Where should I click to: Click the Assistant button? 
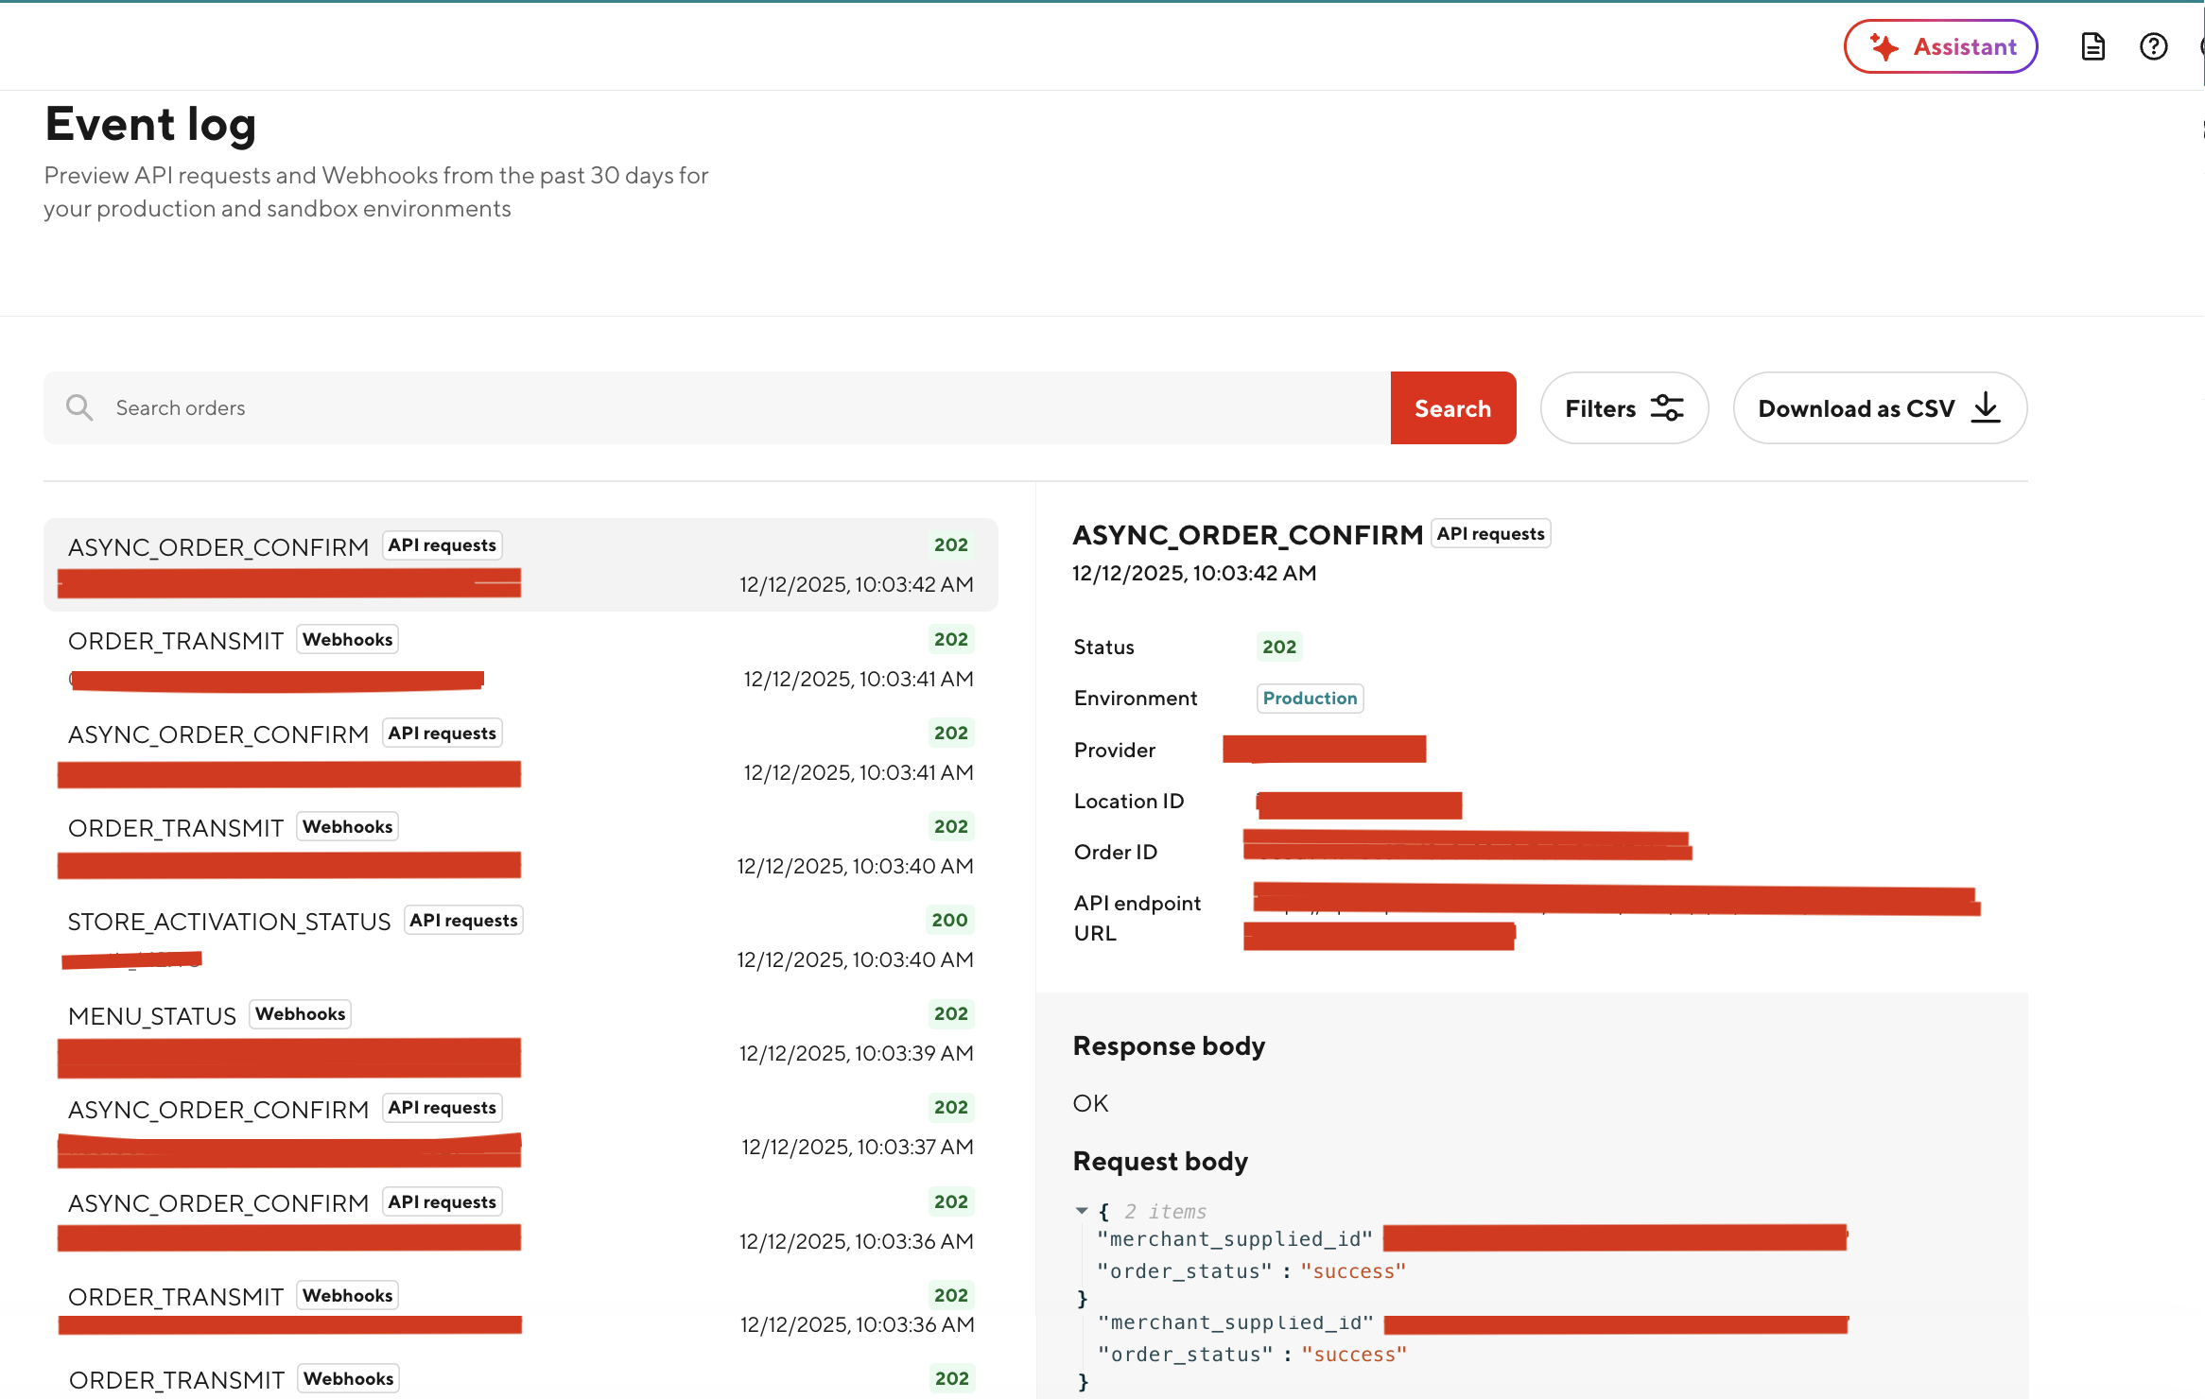point(1939,46)
